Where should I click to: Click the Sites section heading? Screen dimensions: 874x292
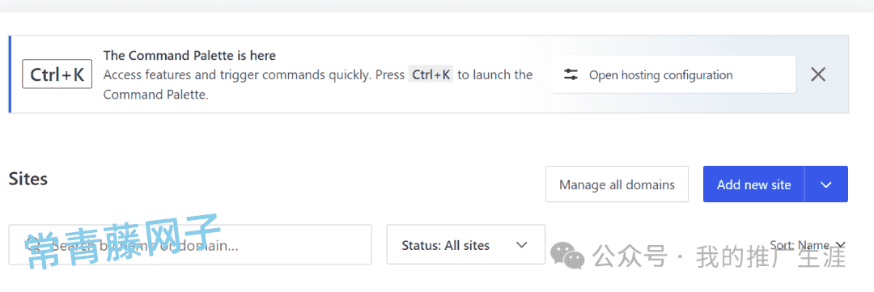28,179
